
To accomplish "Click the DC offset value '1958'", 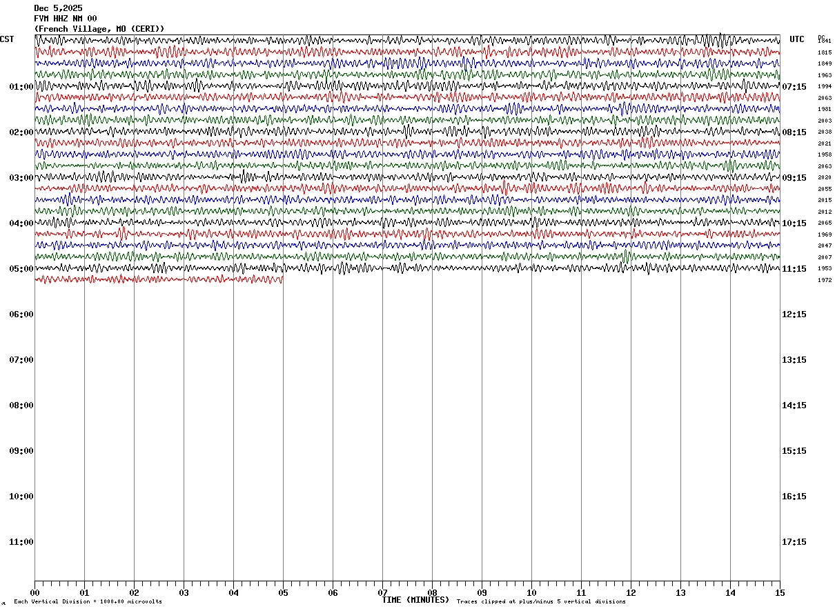I will click(825, 155).
